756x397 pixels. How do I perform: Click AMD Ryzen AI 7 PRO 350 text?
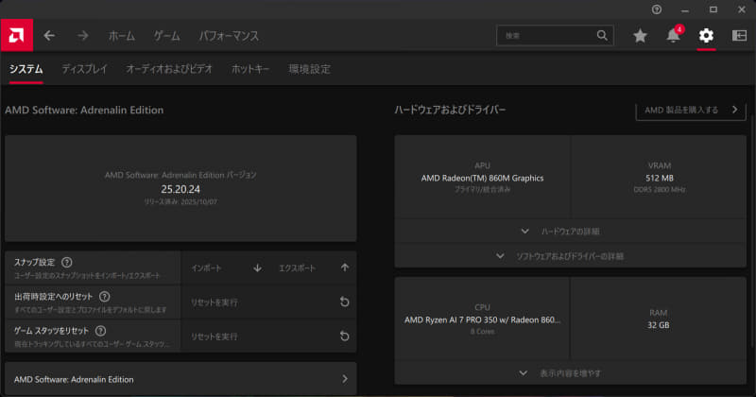click(482, 319)
